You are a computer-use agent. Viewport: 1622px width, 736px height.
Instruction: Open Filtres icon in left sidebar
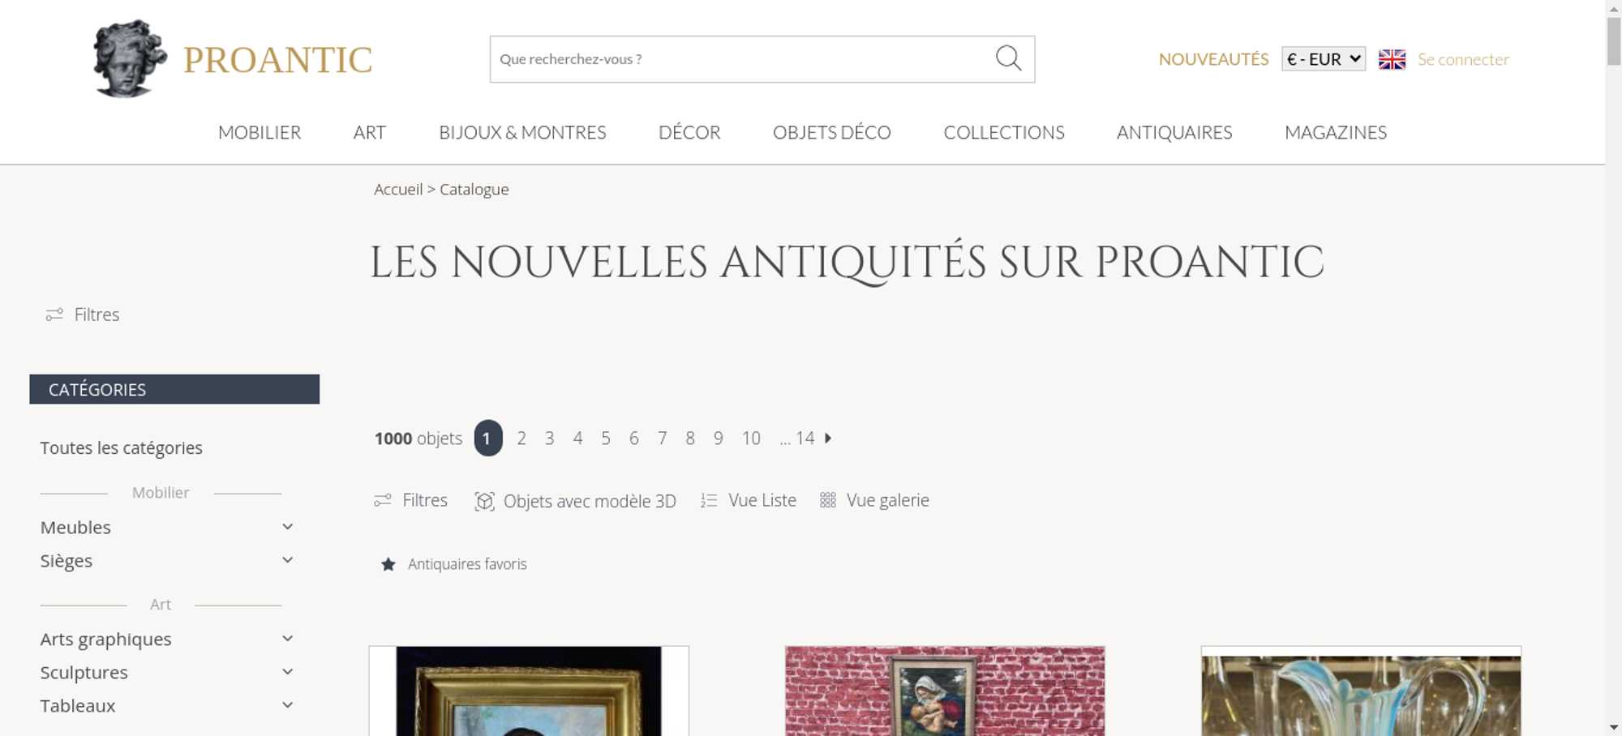54,315
